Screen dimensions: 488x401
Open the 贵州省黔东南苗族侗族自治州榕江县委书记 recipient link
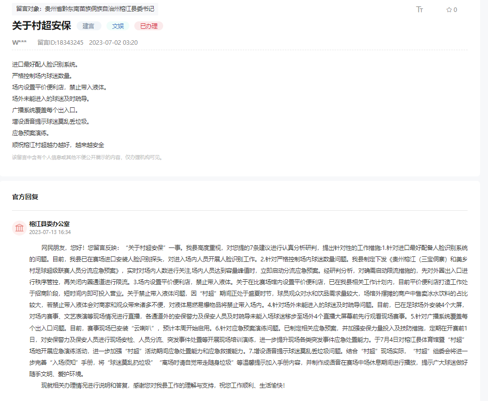[99, 8]
